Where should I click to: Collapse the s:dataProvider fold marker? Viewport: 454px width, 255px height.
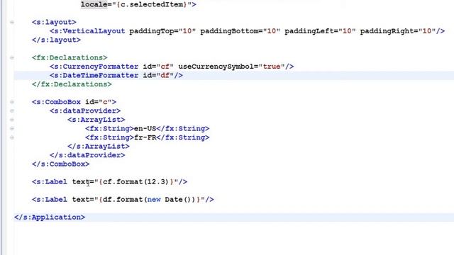pos(12,110)
